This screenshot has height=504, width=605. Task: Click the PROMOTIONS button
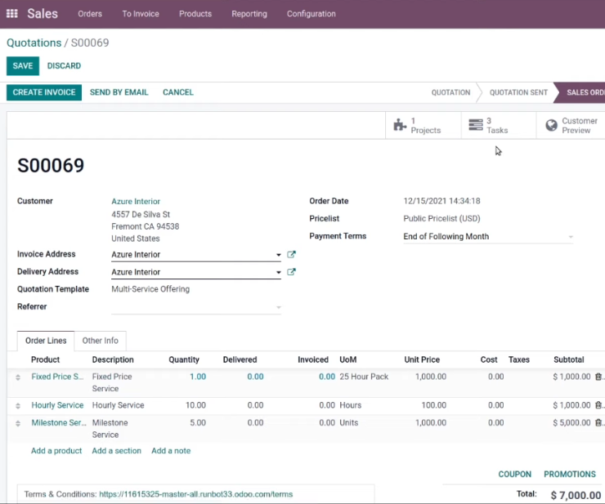click(570, 475)
